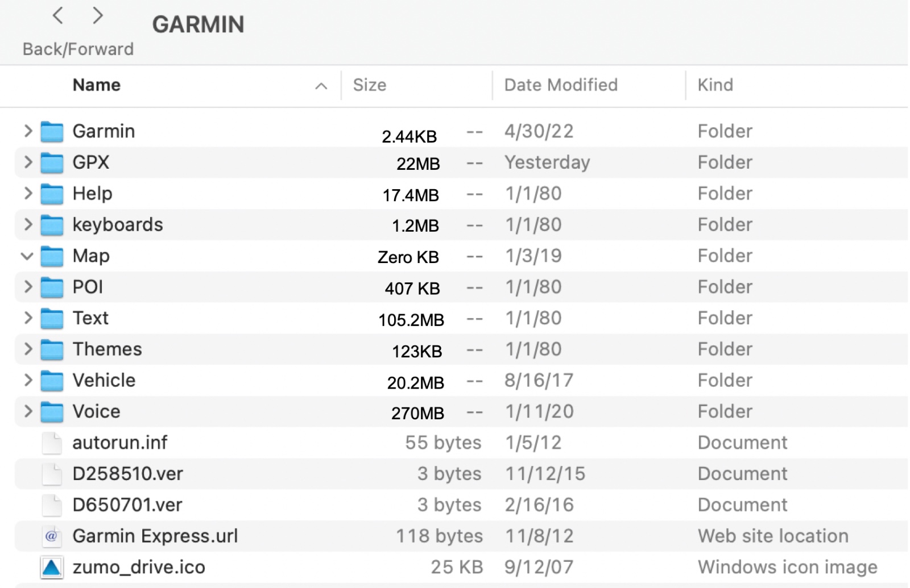Click the Yesterday date of GPX
Viewport: 910px width, 588px height.
[x=547, y=162]
